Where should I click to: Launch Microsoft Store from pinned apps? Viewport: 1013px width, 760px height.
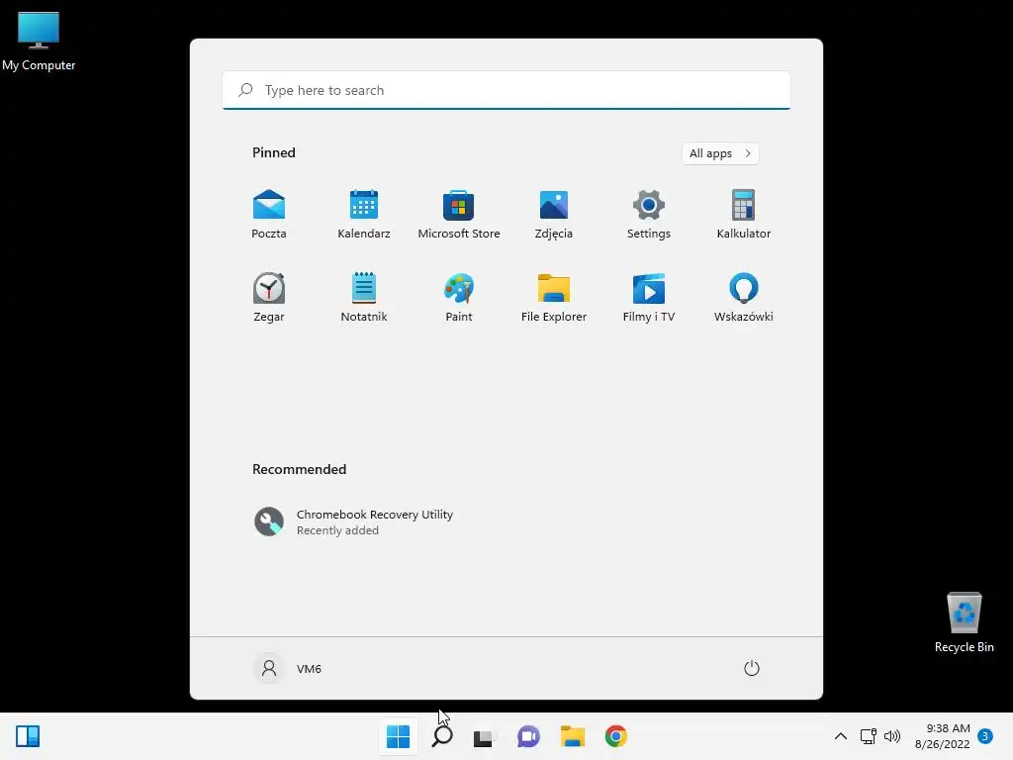[x=459, y=215]
